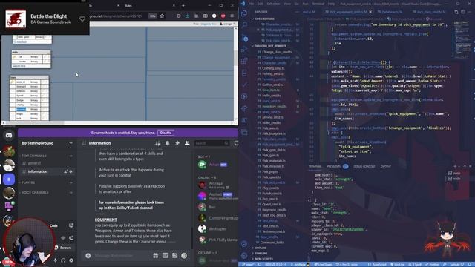Click Discord home logo icon
475x267 pixels.
point(9,135)
